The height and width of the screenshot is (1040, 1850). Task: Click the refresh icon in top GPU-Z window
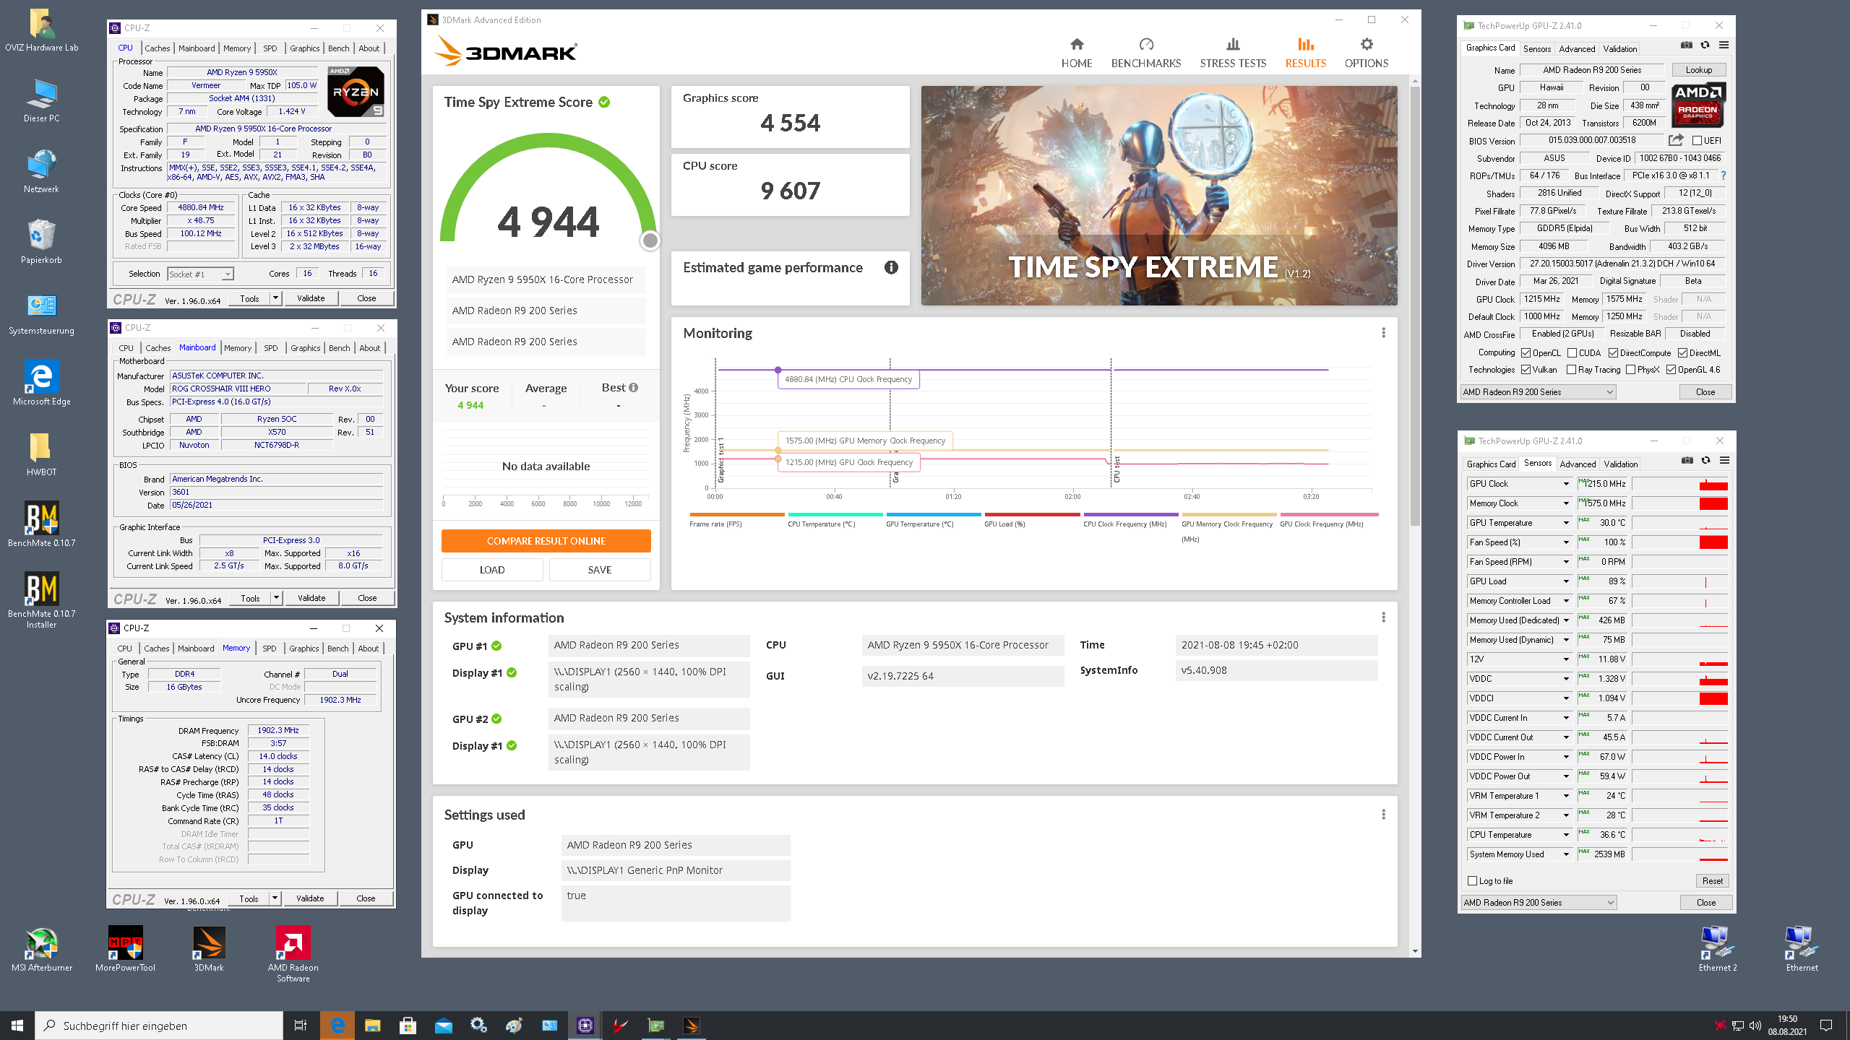pyautogui.click(x=1705, y=45)
